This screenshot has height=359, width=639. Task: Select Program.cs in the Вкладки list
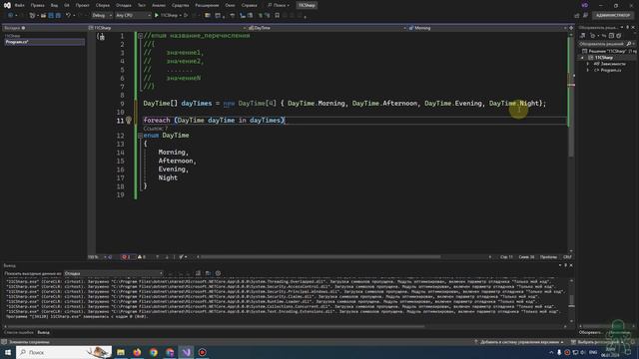tap(44, 42)
